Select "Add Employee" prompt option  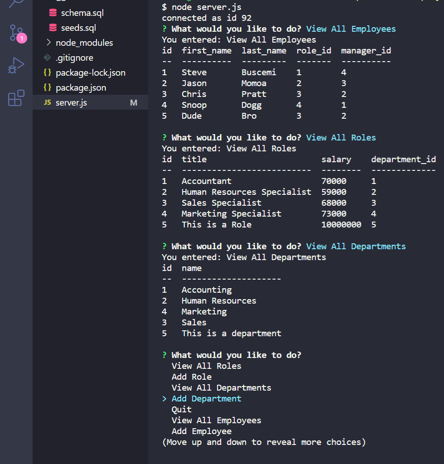(x=201, y=431)
